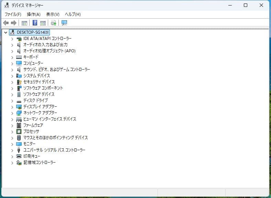This screenshot has width=271, height=198.
Task: Select the オーディオ処理オブジェクト (APO) label
Action: 50,51
